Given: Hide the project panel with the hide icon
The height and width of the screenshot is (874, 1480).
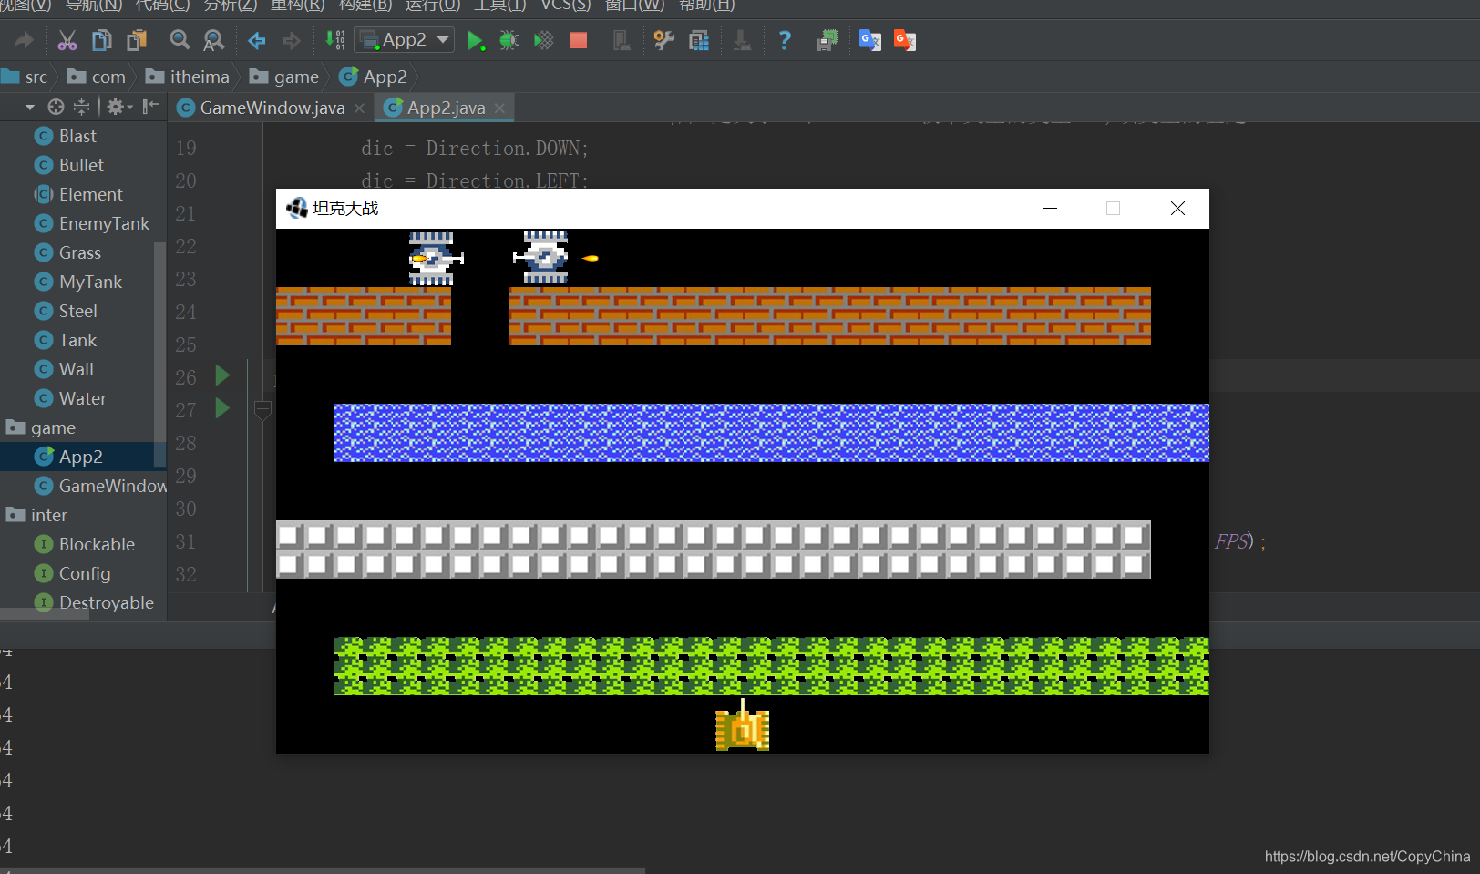Looking at the screenshot, I should click(150, 107).
